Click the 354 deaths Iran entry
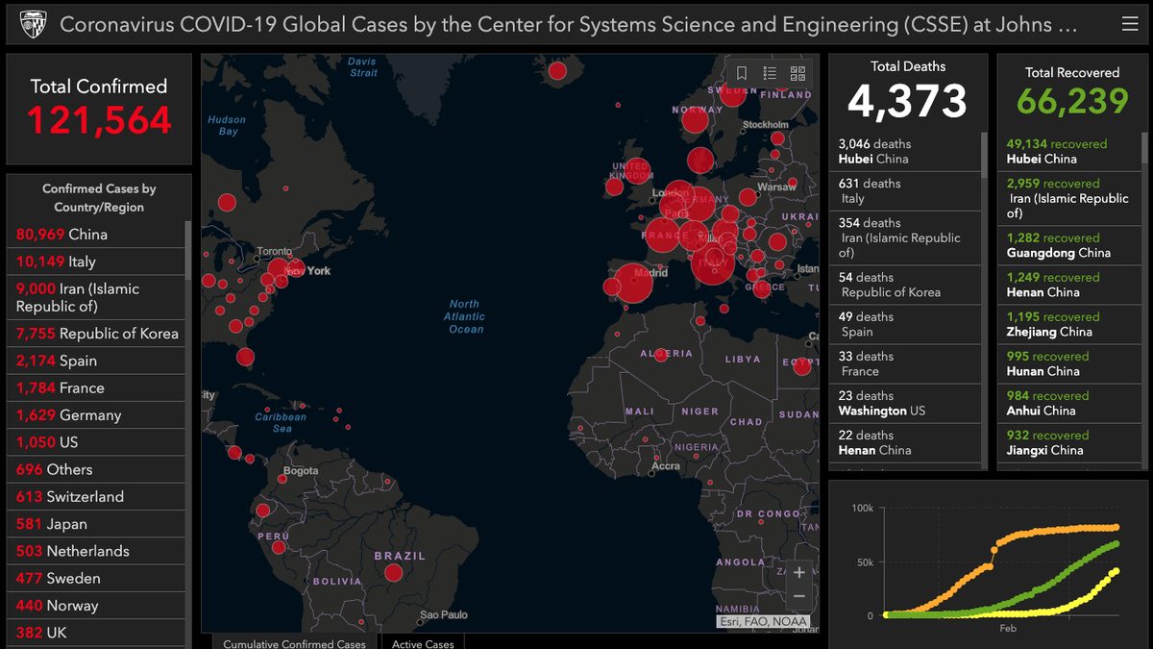 [x=904, y=237]
